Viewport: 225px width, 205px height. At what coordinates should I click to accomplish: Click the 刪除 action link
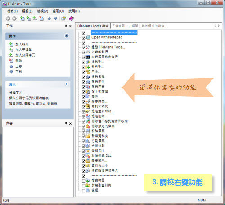(18, 61)
